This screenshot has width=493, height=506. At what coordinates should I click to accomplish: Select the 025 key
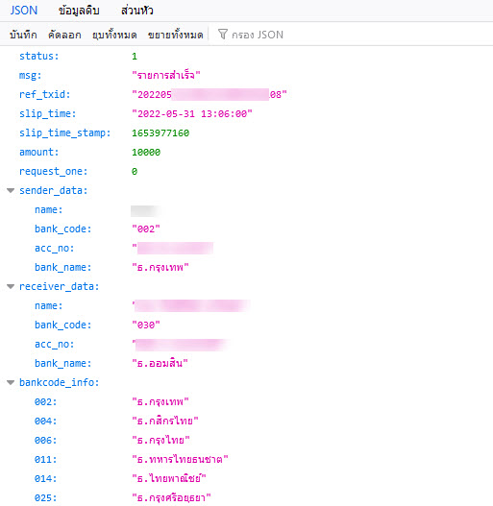pyautogui.click(x=45, y=497)
